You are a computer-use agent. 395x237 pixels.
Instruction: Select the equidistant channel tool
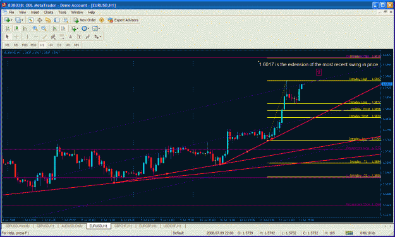click(53, 37)
